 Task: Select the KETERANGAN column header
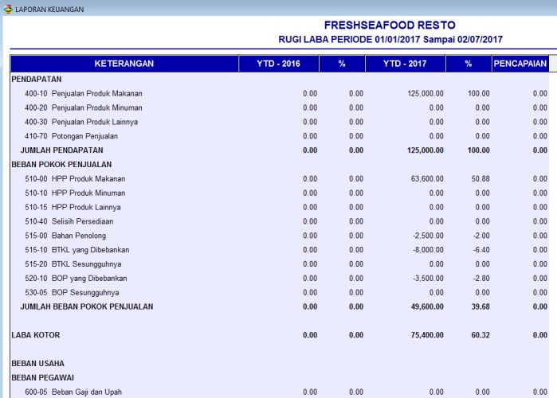pyautogui.click(x=124, y=64)
